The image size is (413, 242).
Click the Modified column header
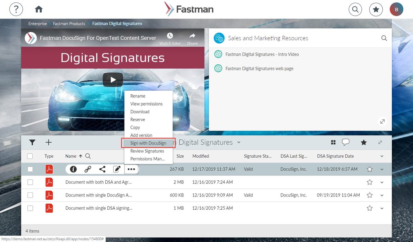201,156
